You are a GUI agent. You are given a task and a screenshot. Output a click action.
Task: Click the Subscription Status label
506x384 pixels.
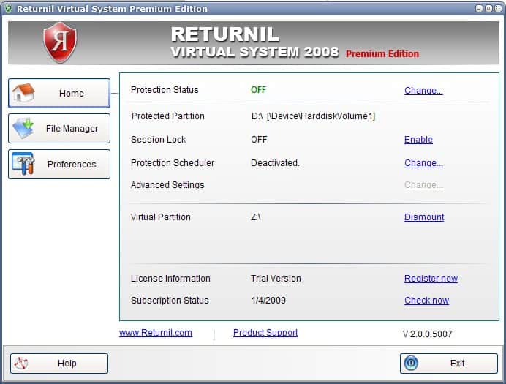[170, 301]
